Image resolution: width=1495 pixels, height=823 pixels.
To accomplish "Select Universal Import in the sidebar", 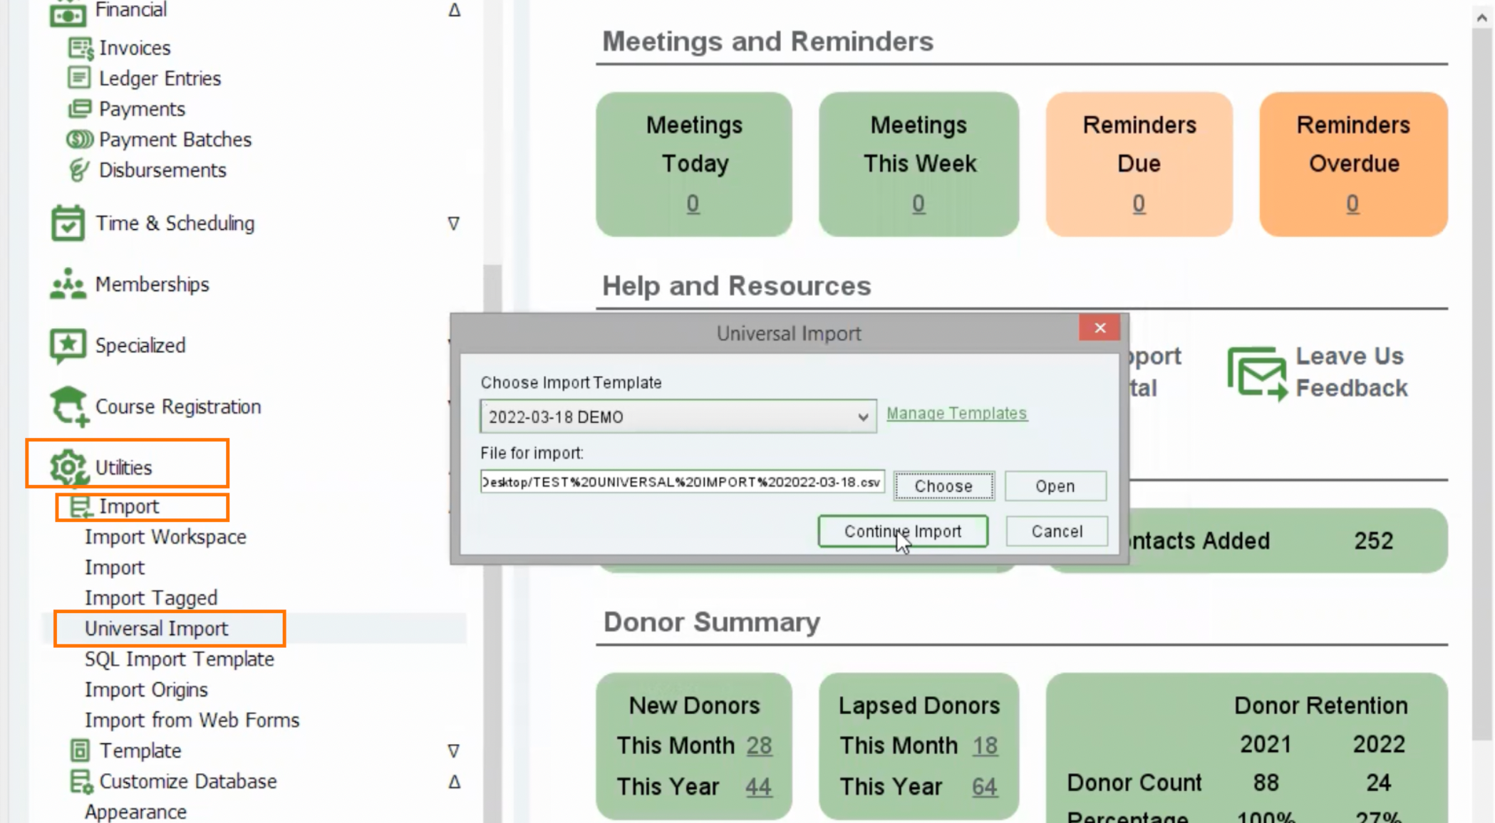I will (x=157, y=629).
